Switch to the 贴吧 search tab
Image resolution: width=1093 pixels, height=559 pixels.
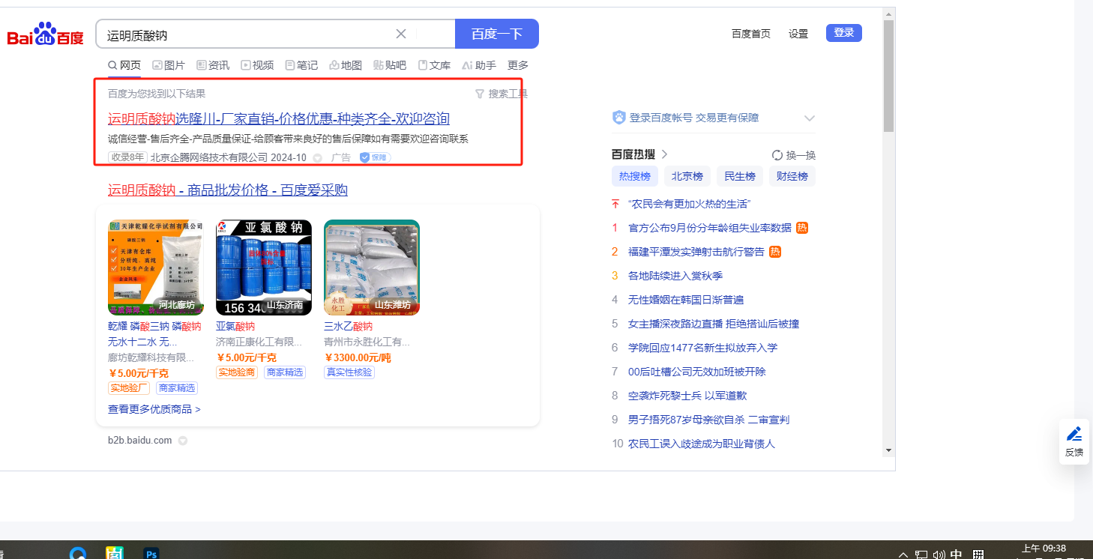click(x=390, y=65)
